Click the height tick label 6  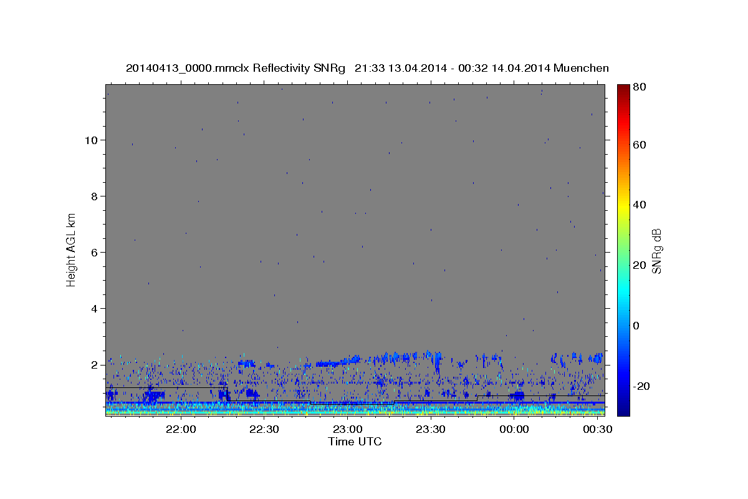(x=95, y=252)
